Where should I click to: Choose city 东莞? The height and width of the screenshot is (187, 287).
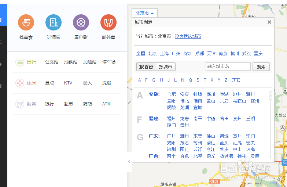pyautogui.click(x=198, y=136)
